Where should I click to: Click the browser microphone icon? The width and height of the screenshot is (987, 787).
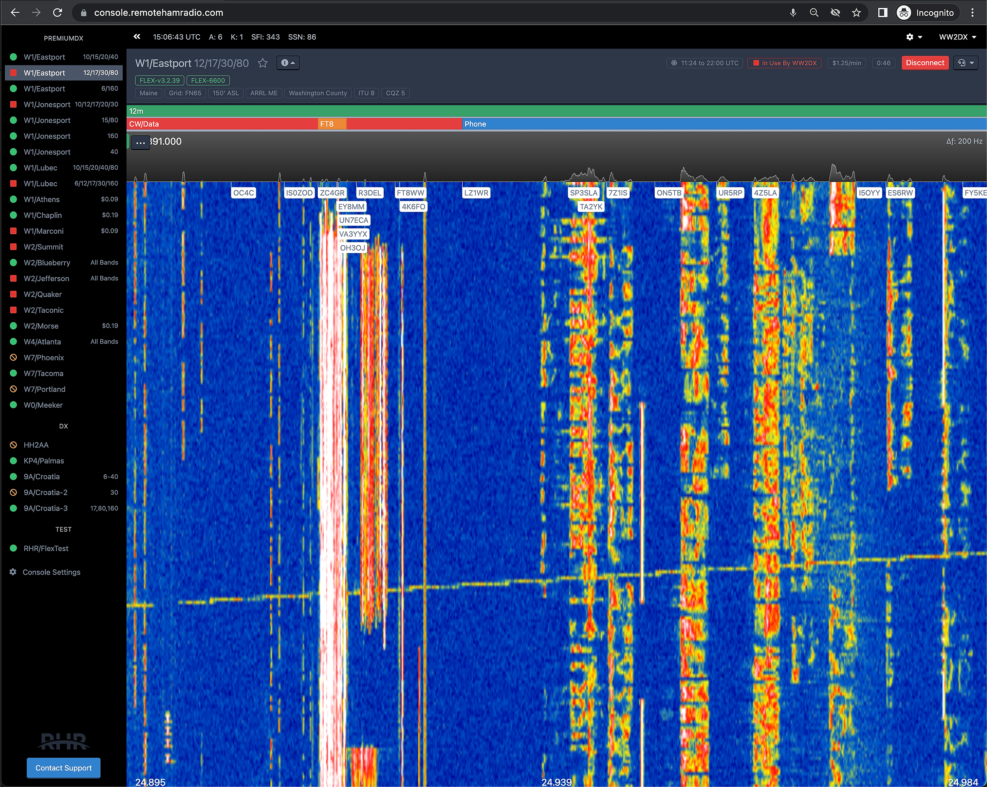(793, 13)
